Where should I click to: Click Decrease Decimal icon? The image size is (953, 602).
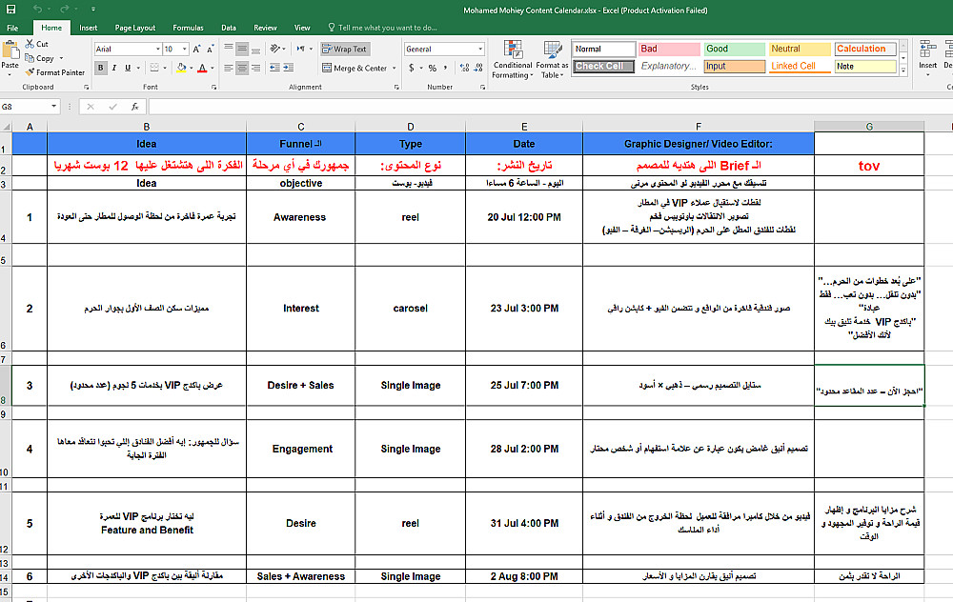click(x=478, y=68)
